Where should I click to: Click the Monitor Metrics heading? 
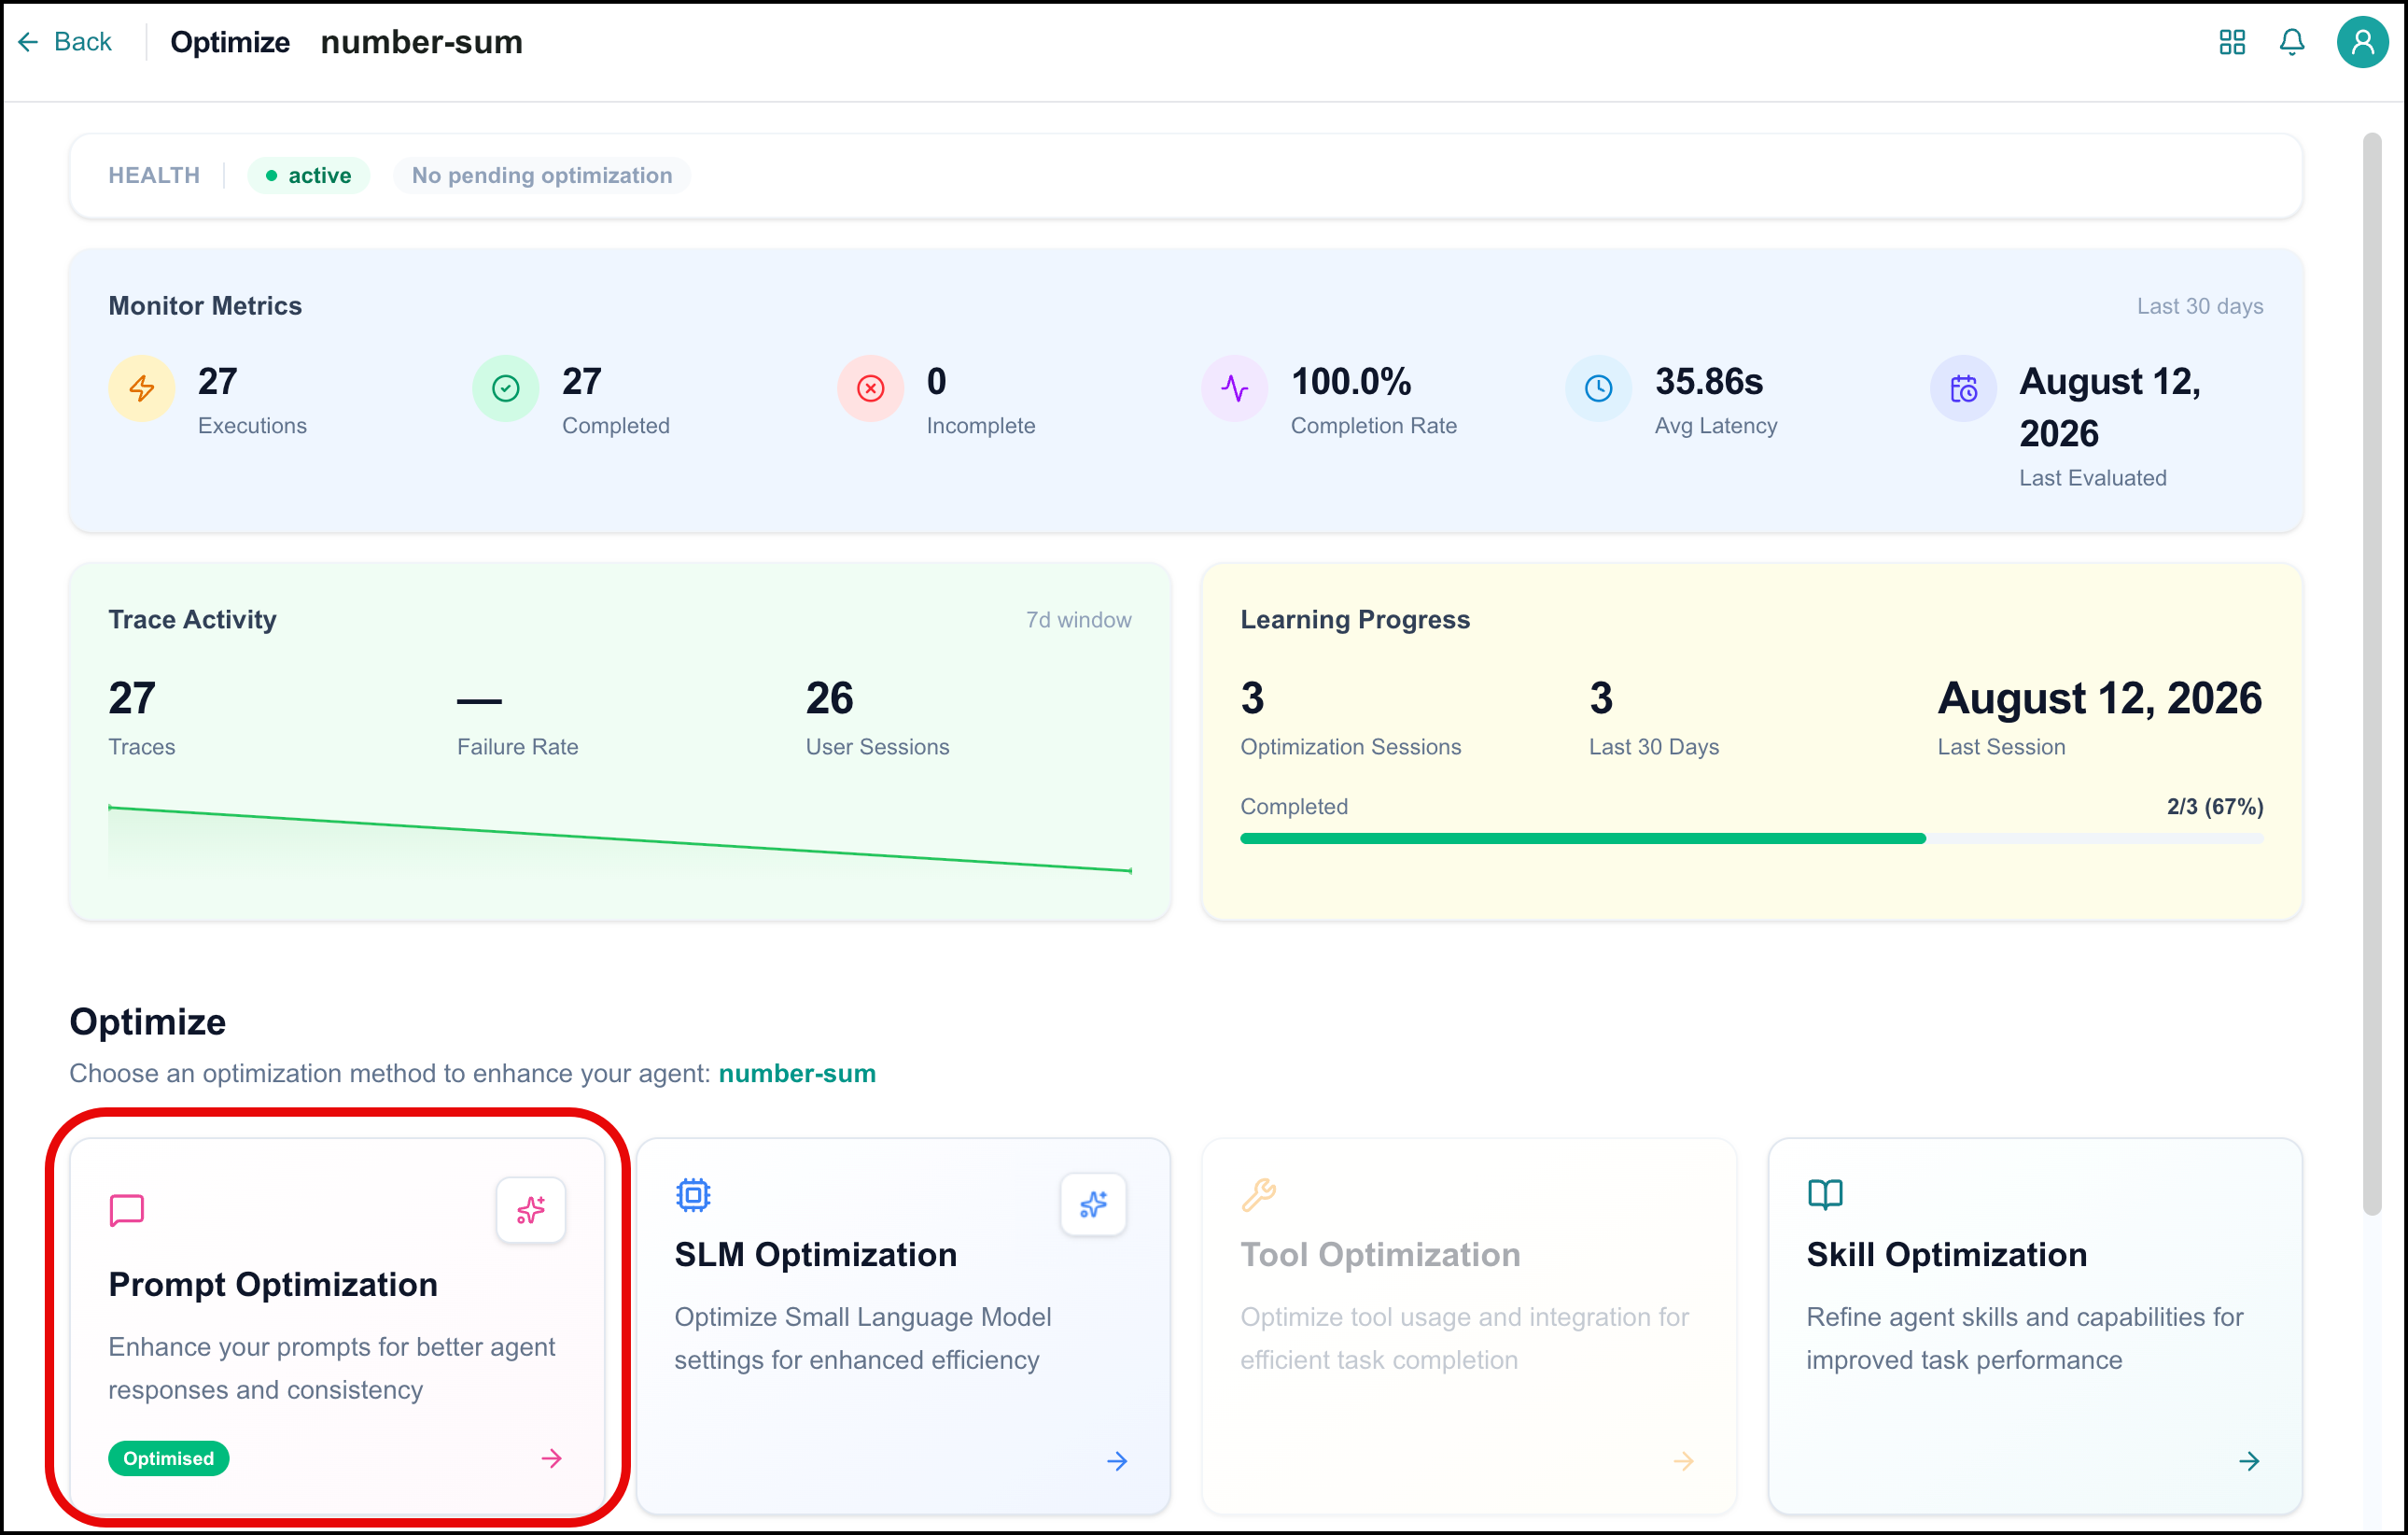pyautogui.click(x=205, y=306)
